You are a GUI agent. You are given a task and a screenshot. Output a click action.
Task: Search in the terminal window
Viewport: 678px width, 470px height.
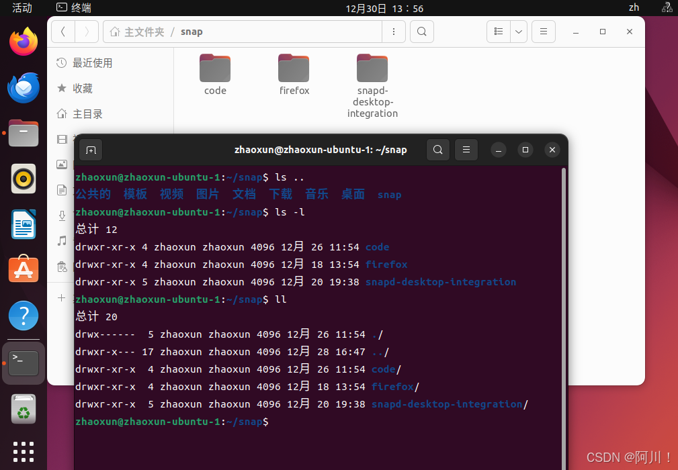tap(438, 150)
